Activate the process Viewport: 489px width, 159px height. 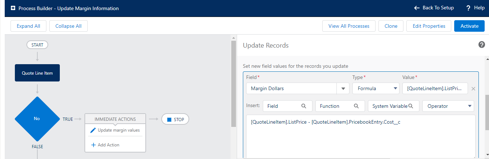pos(469,26)
